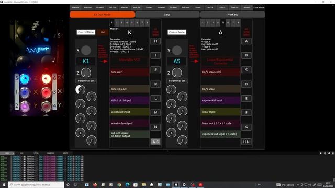Click the 'V/Oct pitch input' purple row
This screenshot has height=188, width=335.
tap(129, 100)
